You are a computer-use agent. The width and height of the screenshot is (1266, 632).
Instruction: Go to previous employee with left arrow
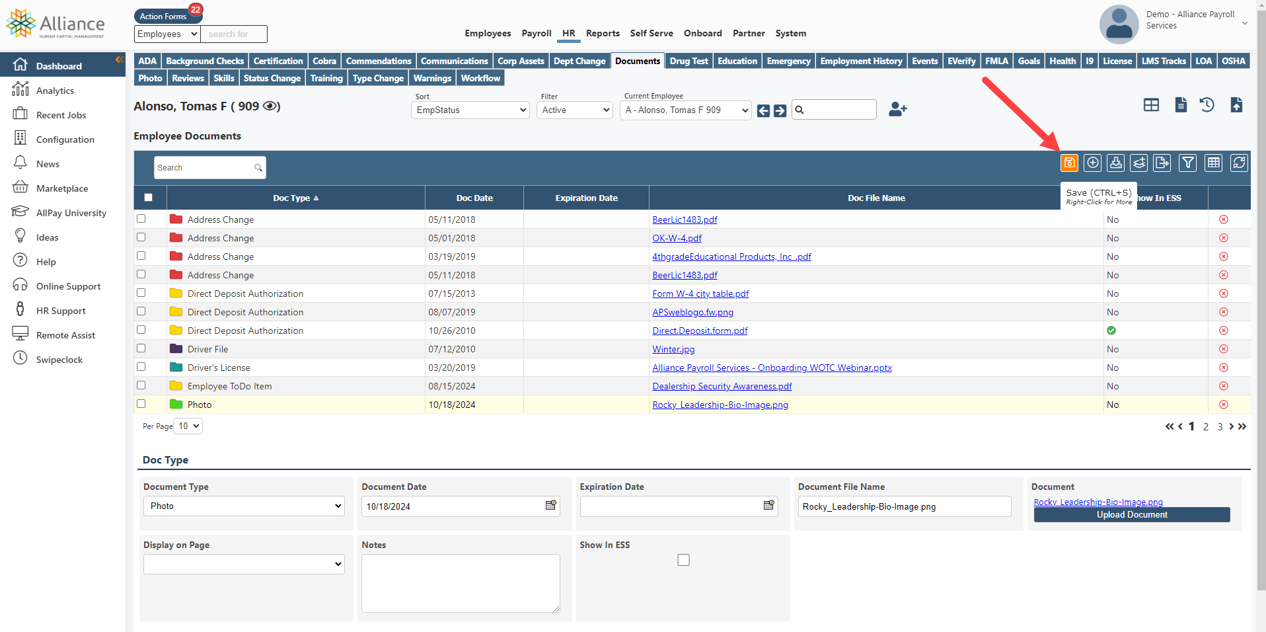pos(763,110)
